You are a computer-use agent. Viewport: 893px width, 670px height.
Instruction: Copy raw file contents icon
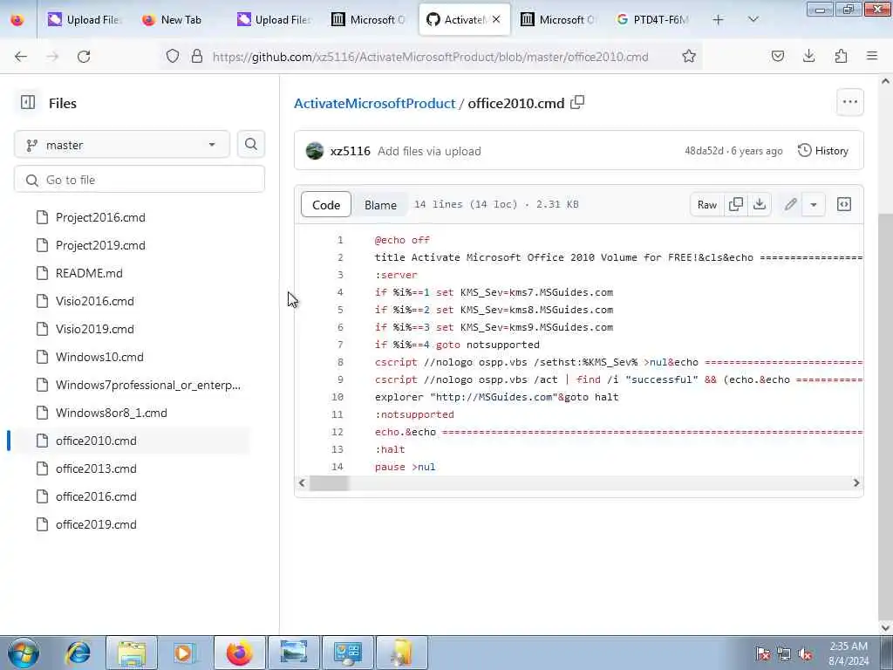(736, 204)
